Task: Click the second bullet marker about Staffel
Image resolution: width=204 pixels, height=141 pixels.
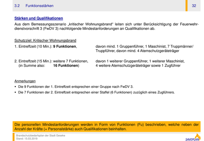Action: (15, 92)
